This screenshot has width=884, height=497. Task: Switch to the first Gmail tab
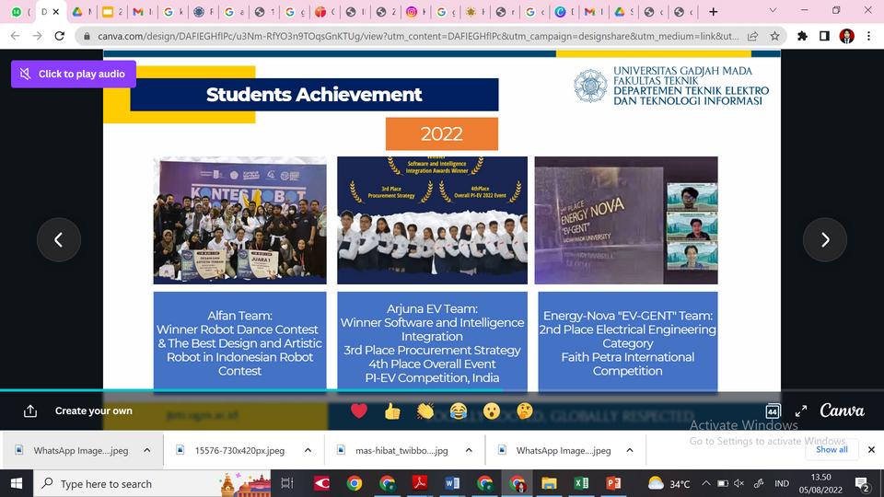click(x=142, y=12)
